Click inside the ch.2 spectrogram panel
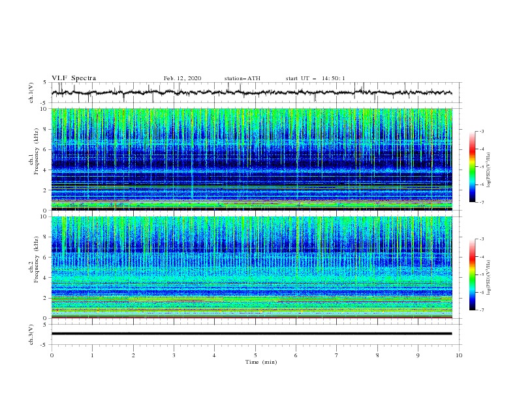This screenshot has height=399, width=517. click(252, 267)
